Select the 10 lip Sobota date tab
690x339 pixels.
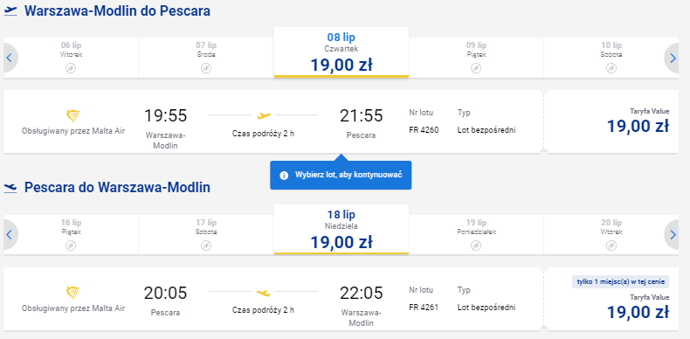611,58
